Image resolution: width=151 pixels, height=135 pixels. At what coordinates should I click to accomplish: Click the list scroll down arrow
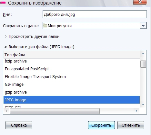coord(143,105)
